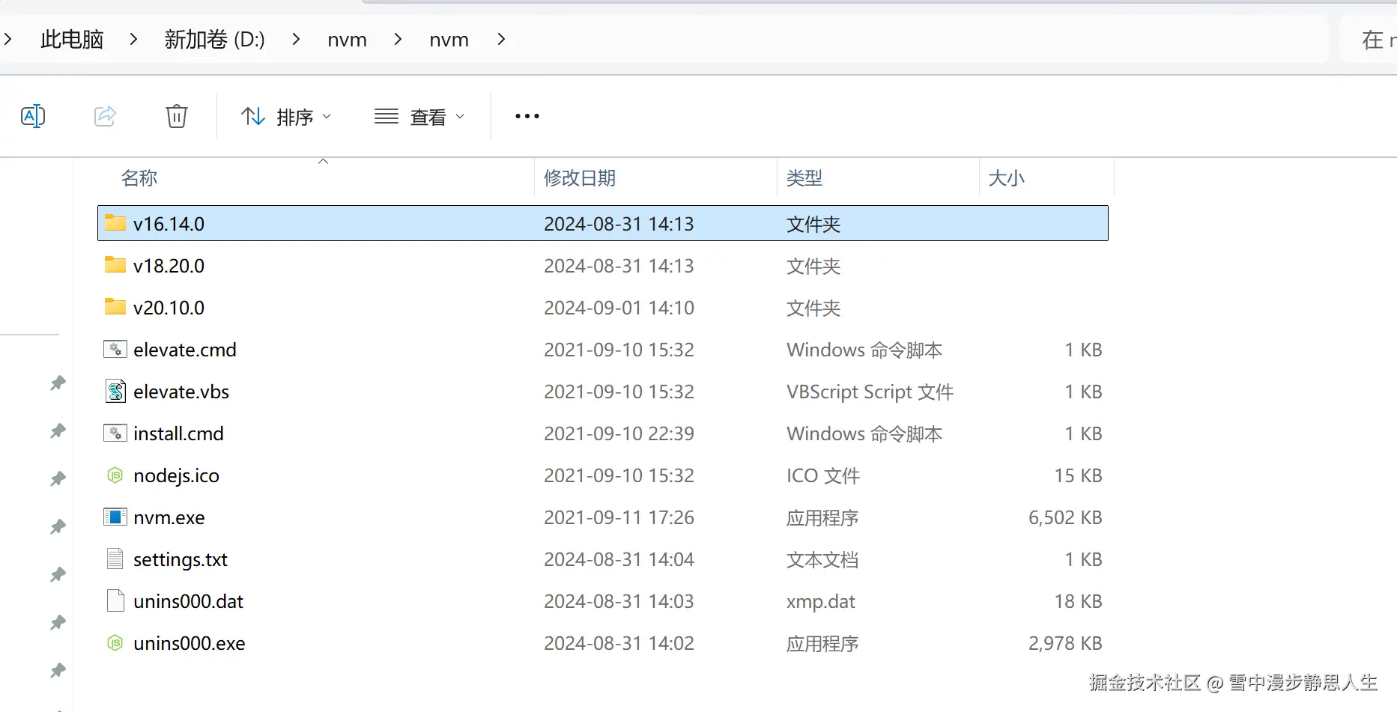The image size is (1397, 712).
Task: Click the 18 KB size value
Action: point(1078,601)
